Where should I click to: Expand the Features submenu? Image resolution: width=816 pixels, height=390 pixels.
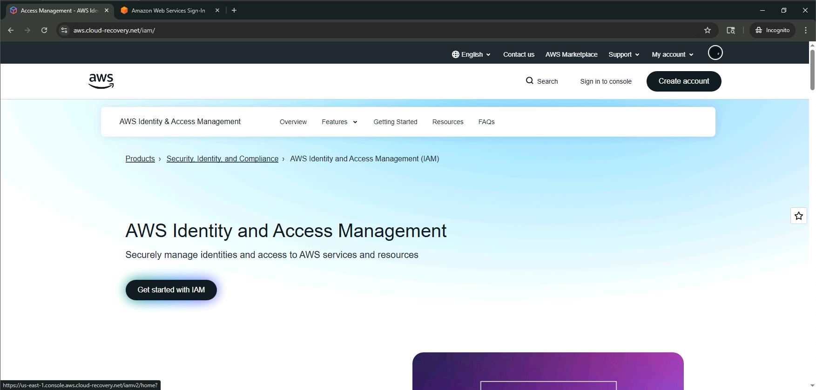(x=339, y=122)
